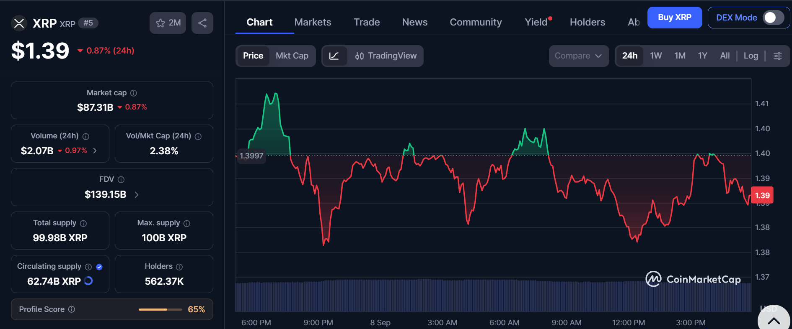Select the line chart view icon
The image size is (792, 329).
pyautogui.click(x=334, y=56)
